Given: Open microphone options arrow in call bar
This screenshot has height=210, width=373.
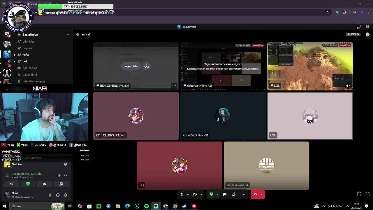Looking at the screenshot, I should coord(188,194).
